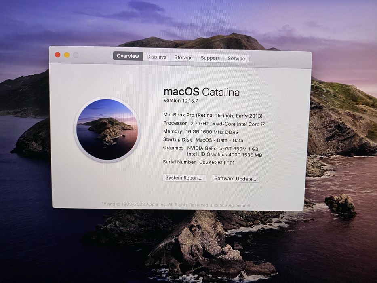Open the Displays tab
The height and width of the screenshot is (283, 377).
click(156, 57)
